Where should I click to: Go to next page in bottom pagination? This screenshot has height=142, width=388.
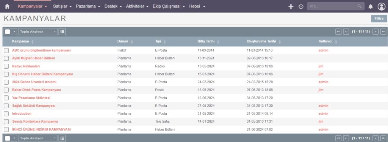point(375,138)
